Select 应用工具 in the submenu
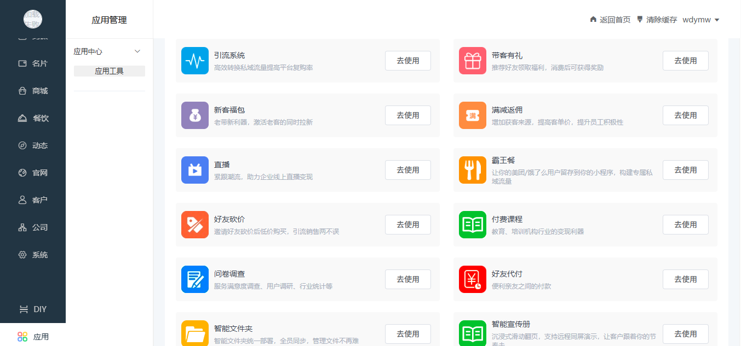741x346 pixels. tap(110, 71)
